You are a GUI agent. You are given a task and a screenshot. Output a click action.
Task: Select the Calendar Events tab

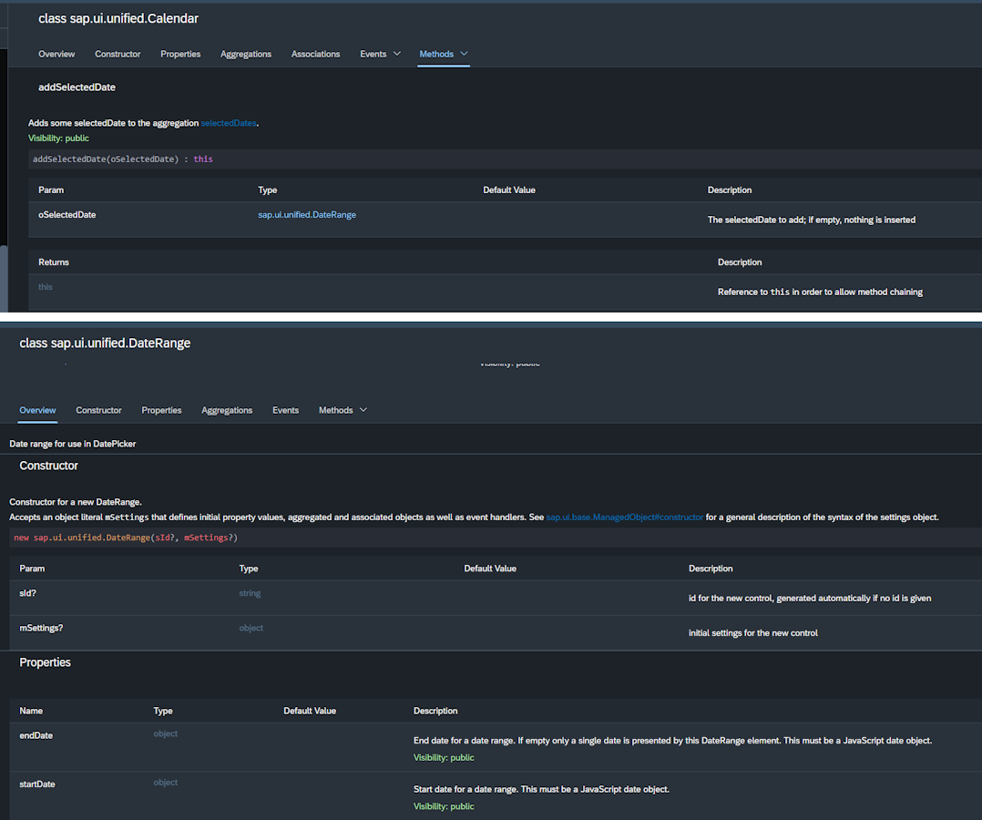(x=373, y=54)
